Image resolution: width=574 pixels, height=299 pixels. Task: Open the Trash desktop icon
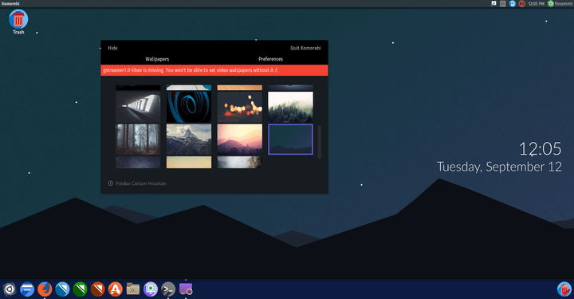(x=18, y=22)
